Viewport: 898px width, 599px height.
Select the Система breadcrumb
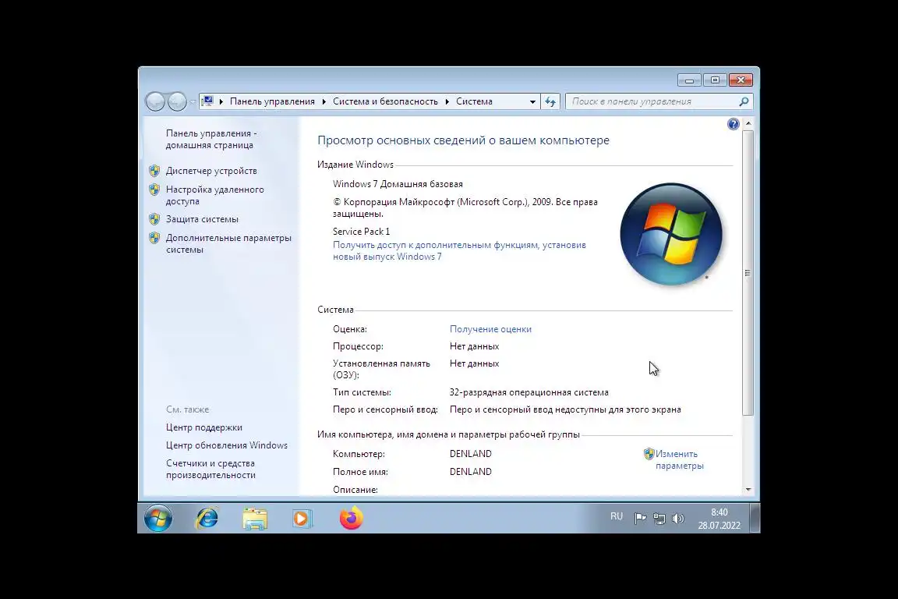[x=474, y=101]
